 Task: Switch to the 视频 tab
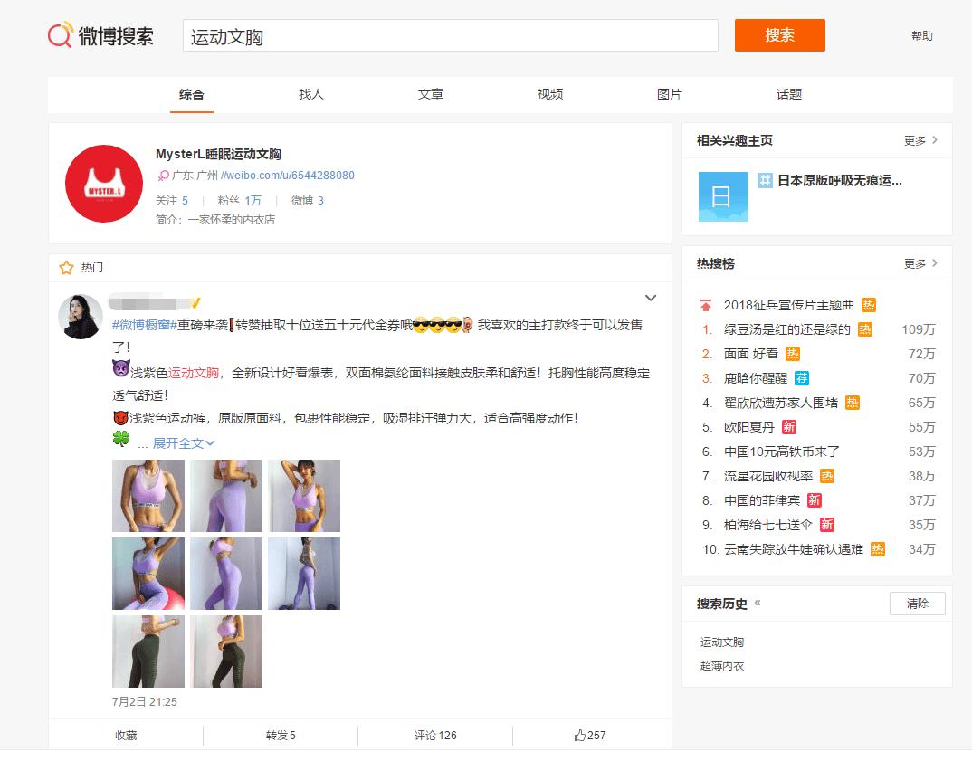[549, 94]
